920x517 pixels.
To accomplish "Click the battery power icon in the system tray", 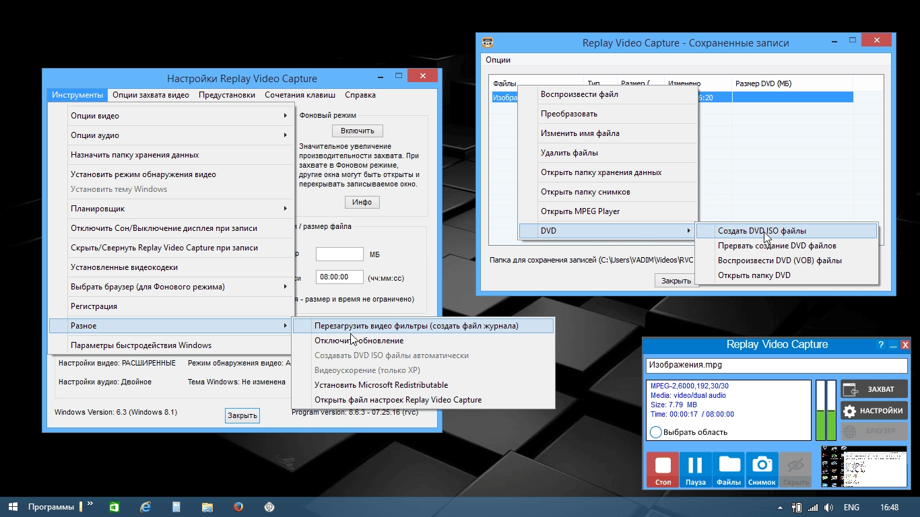I will click(x=797, y=507).
